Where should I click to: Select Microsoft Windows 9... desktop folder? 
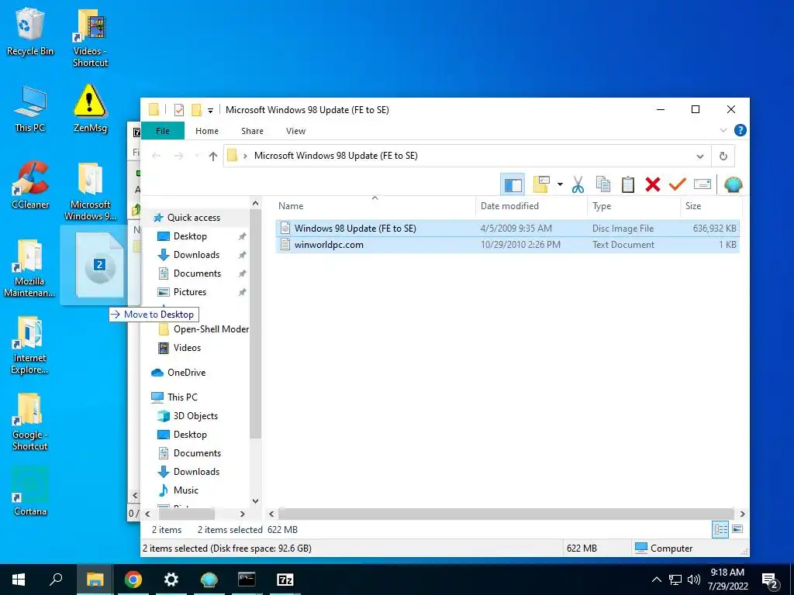pos(90,191)
